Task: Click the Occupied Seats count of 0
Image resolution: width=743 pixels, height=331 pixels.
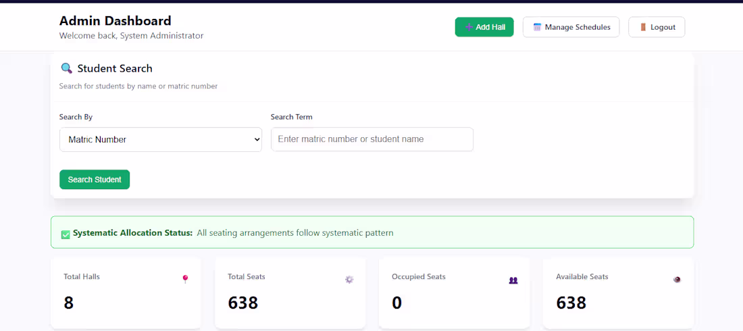Action: 396,303
